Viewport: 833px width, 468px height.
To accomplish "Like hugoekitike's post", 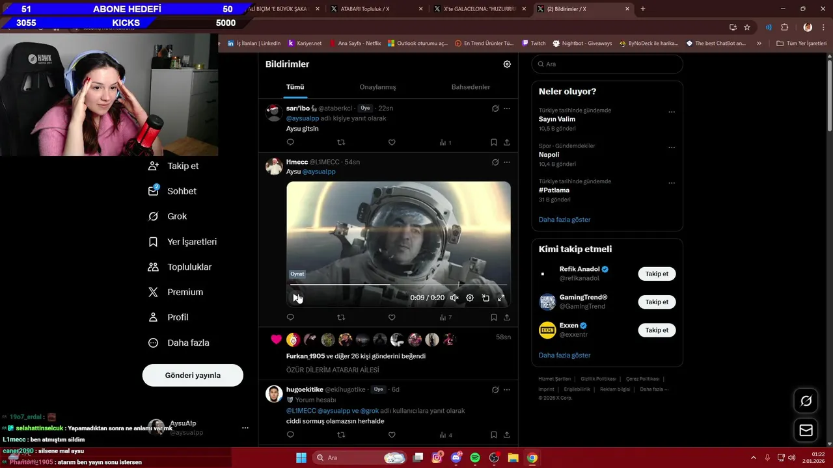I will pyautogui.click(x=392, y=435).
